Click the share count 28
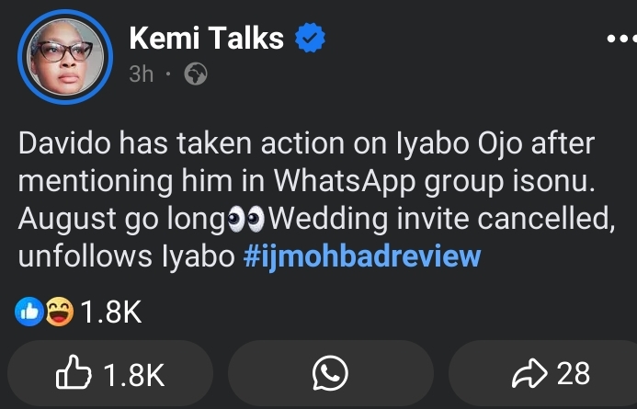The height and width of the screenshot is (409, 637). click(574, 373)
